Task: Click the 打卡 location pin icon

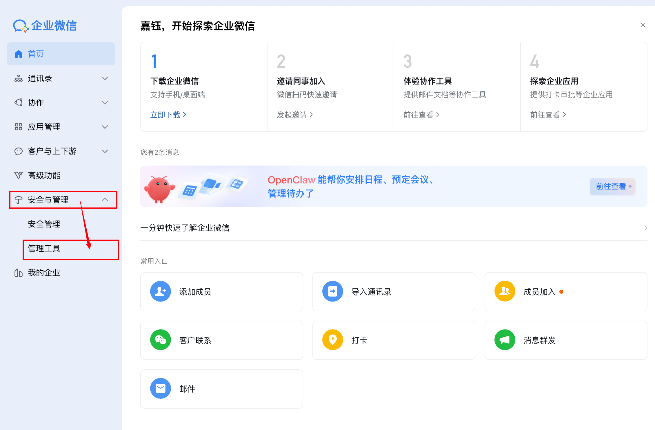Action: point(332,340)
